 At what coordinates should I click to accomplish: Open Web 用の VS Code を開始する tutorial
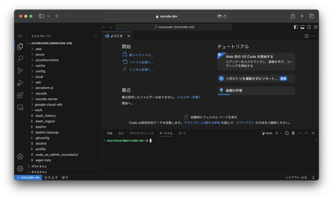pyautogui.click(x=256, y=61)
